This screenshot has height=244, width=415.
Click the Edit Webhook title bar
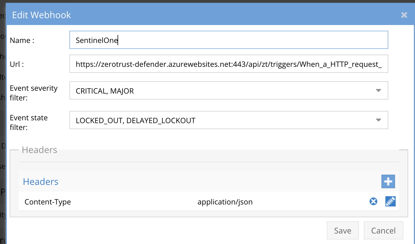(x=42, y=15)
